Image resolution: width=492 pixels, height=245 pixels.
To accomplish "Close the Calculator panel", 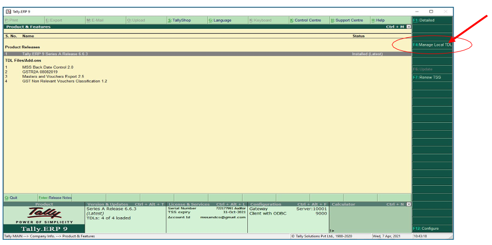I will 409,204.
